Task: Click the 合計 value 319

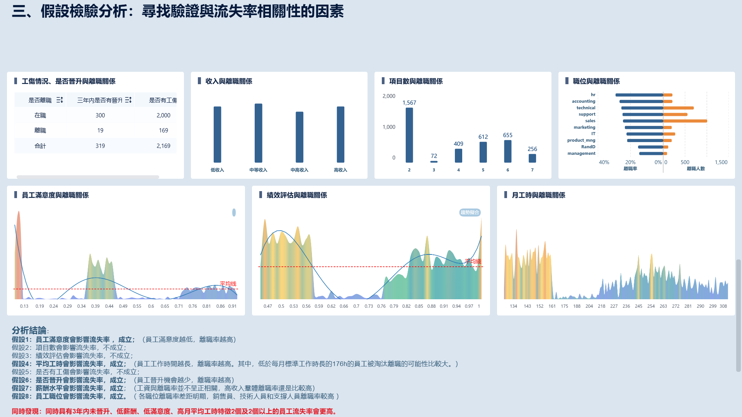Action: [100, 146]
